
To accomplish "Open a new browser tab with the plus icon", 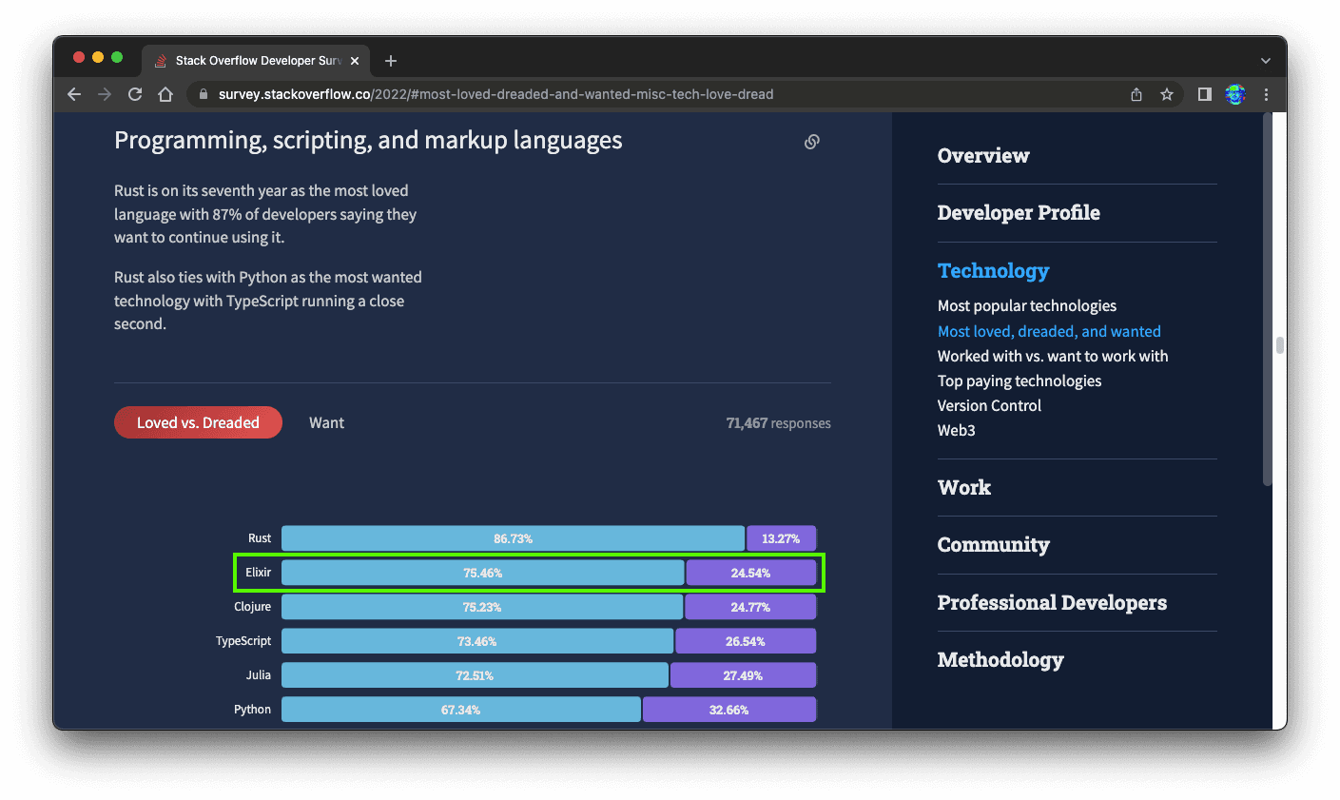I will point(390,60).
